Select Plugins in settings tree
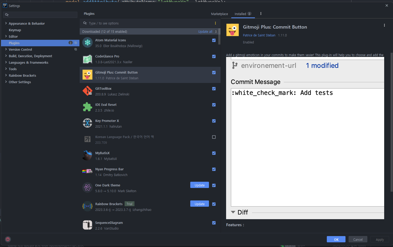 [x=40, y=43]
